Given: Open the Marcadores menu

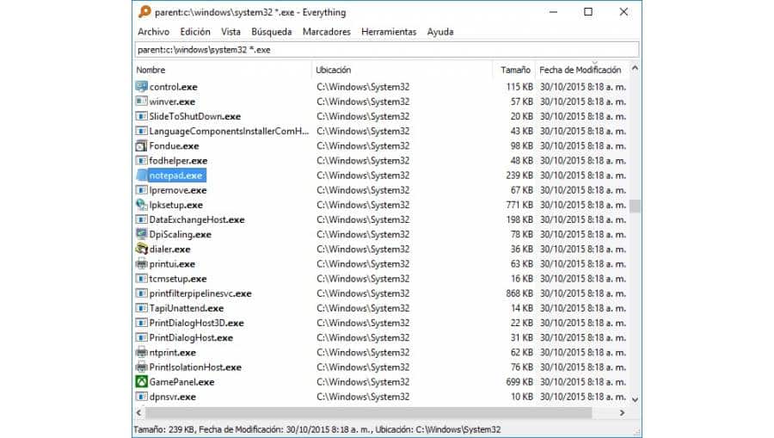Looking at the screenshot, I should click(x=326, y=32).
